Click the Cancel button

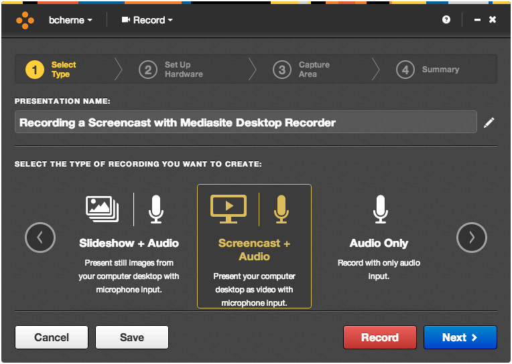pos(52,337)
